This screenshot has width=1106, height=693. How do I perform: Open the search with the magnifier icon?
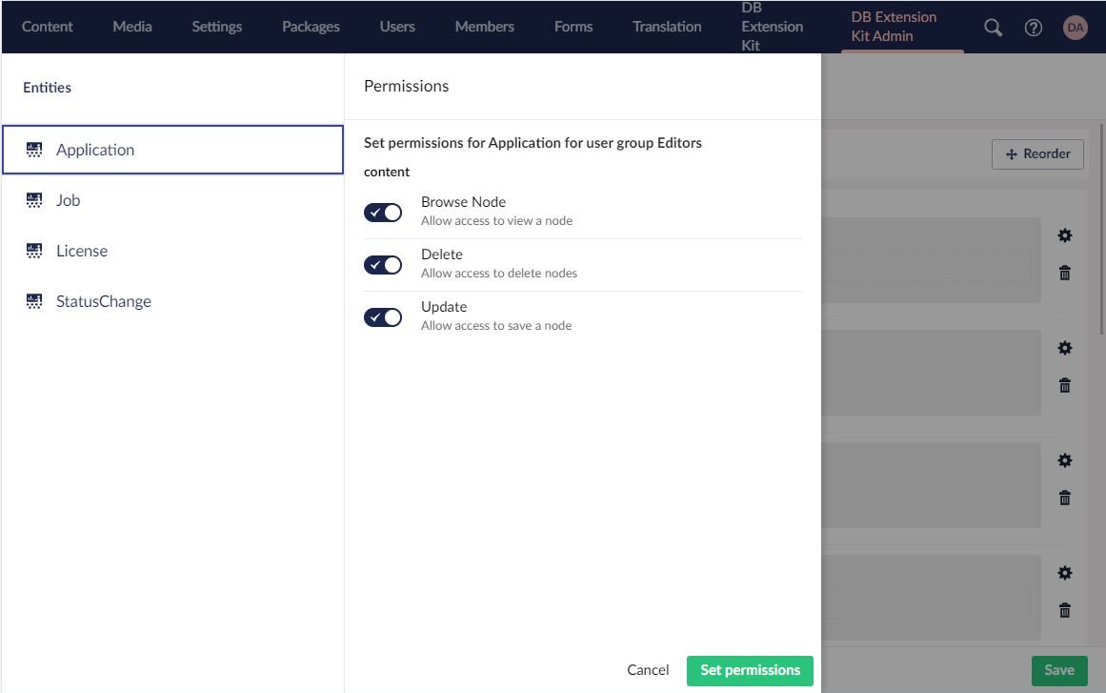(992, 27)
